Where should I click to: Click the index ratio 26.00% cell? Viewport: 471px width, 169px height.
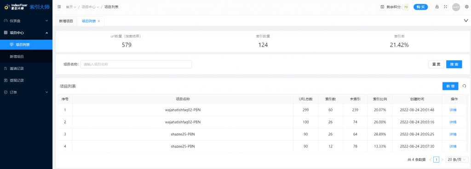[380, 122]
